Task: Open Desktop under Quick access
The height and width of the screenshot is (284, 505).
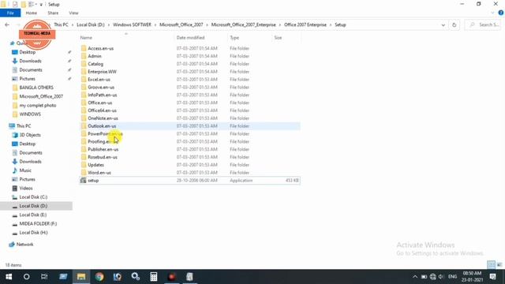Action: (28, 52)
